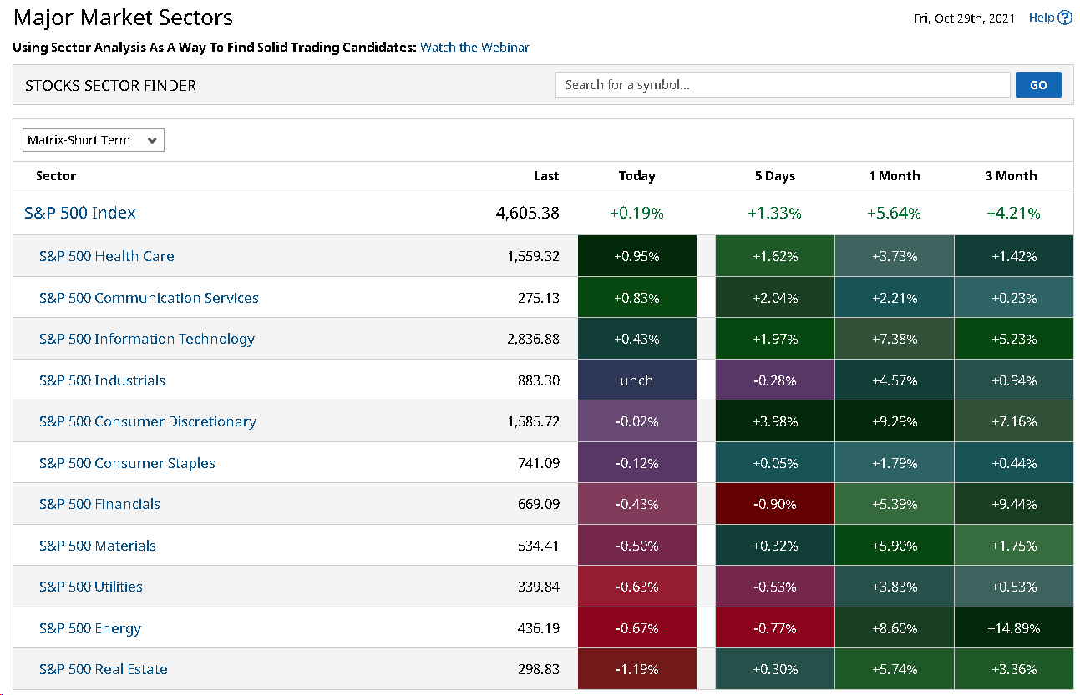Viewport: 1080px width, 695px height.
Task: Click the 5 Days column header
Action: pyautogui.click(x=774, y=176)
